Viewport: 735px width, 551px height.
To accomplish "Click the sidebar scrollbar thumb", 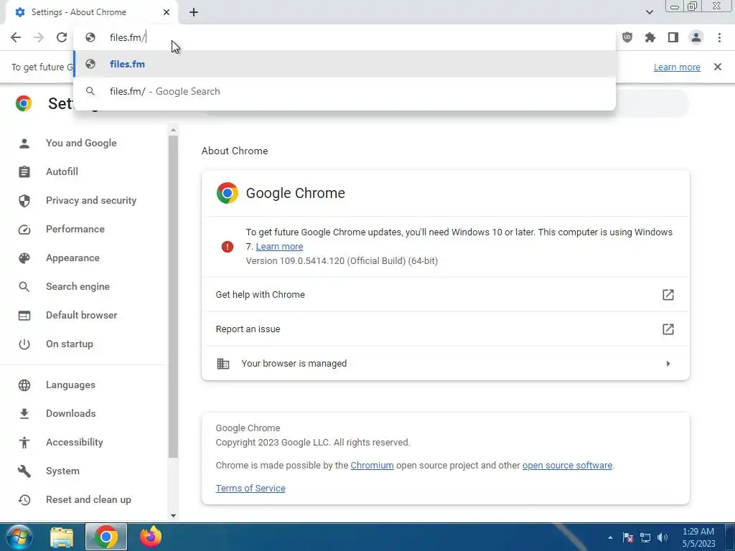I will [x=173, y=296].
